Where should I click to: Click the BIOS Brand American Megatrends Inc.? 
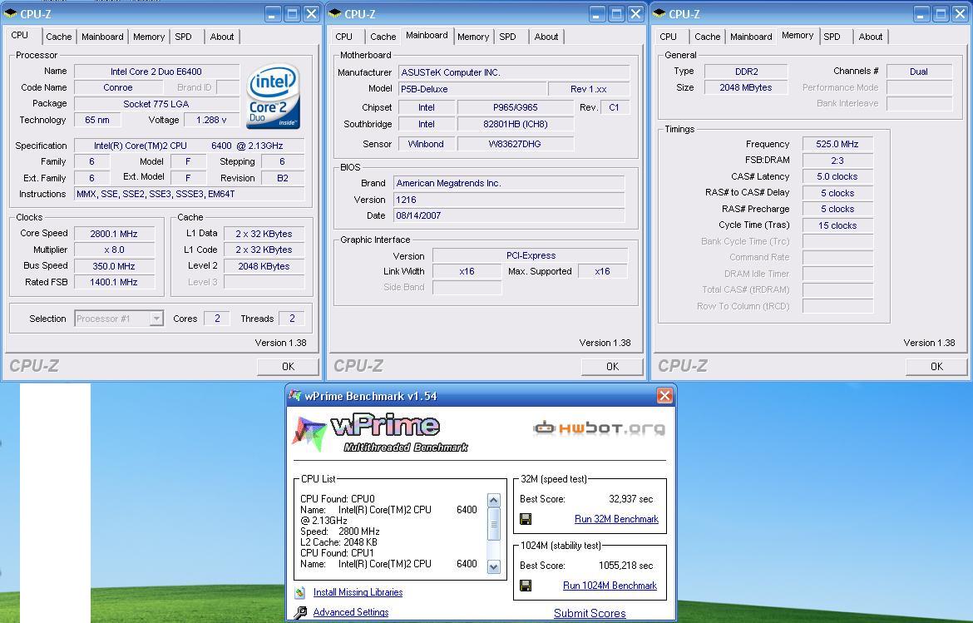coord(509,183)
